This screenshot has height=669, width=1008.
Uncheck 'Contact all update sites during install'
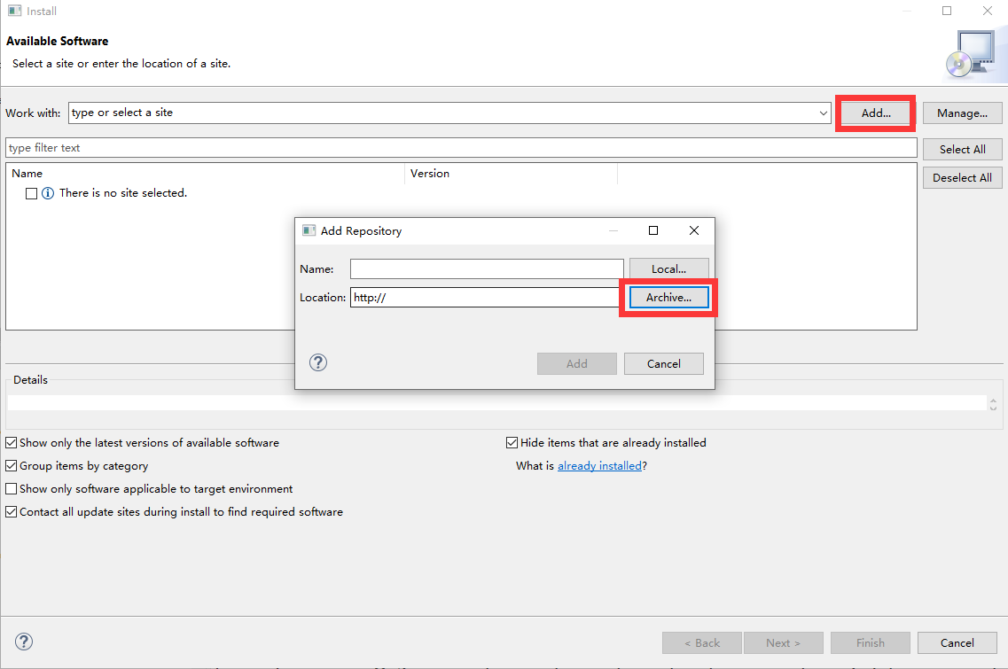[11, 512]
